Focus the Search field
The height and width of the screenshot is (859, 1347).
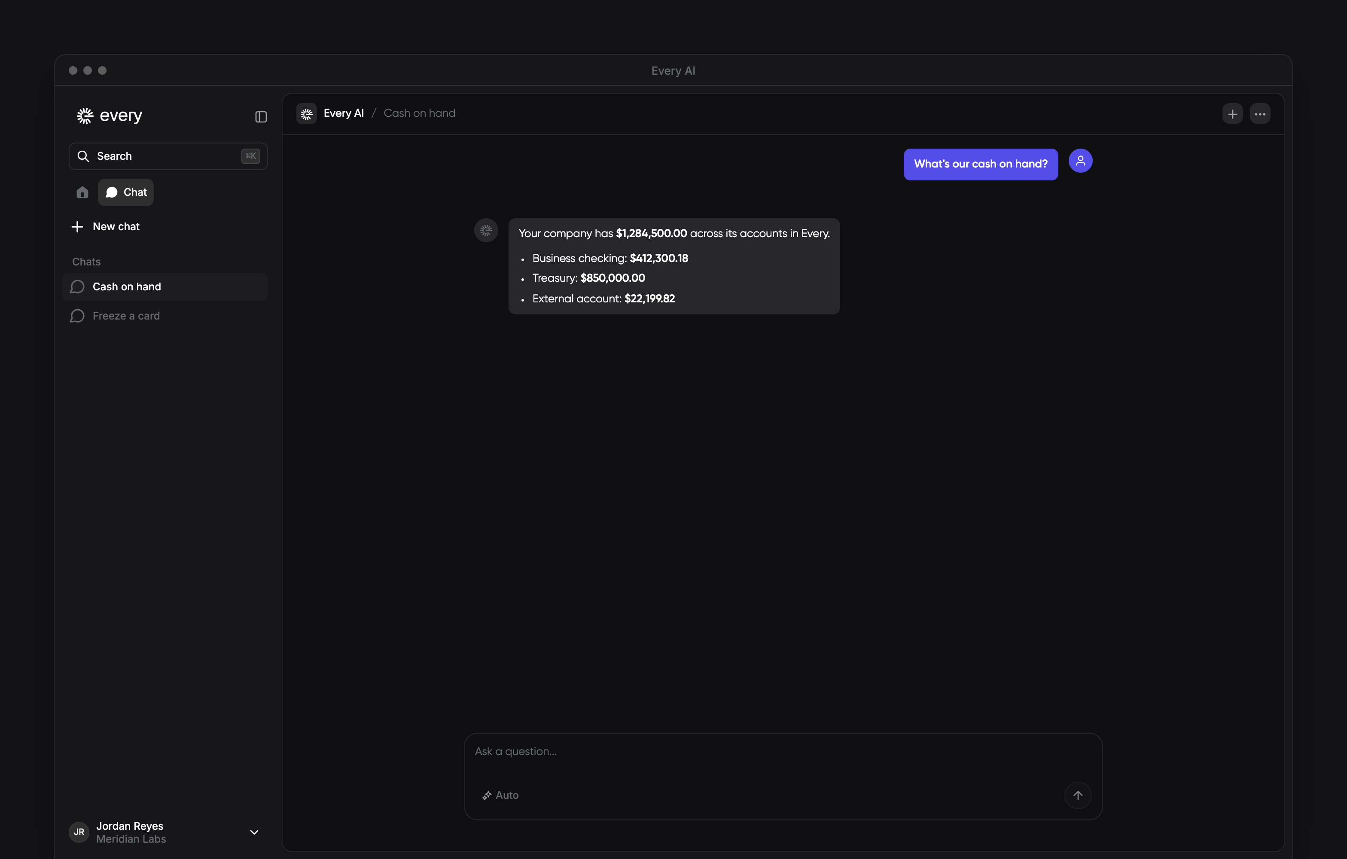[168, 156]
